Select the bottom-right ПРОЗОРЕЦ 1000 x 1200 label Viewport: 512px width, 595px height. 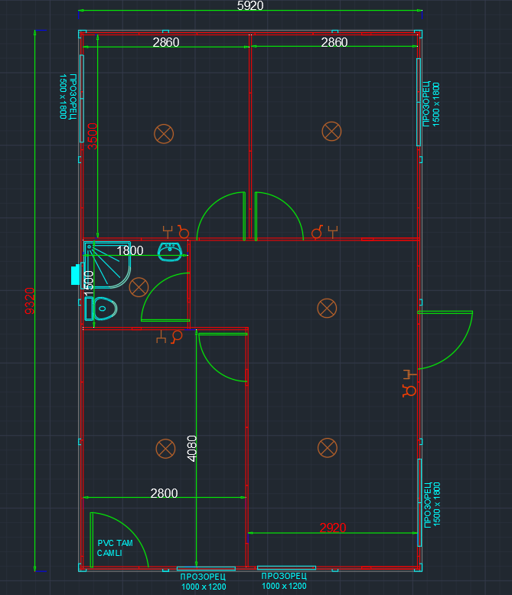coord(284,581)
